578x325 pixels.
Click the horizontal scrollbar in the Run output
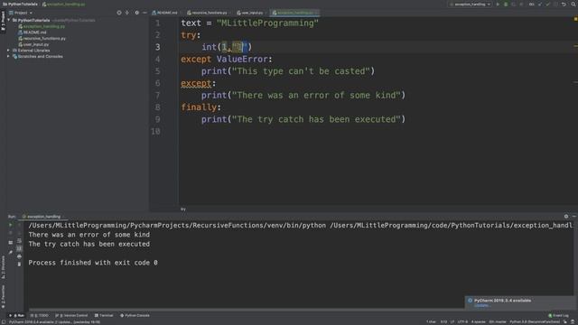pos(299,310)
